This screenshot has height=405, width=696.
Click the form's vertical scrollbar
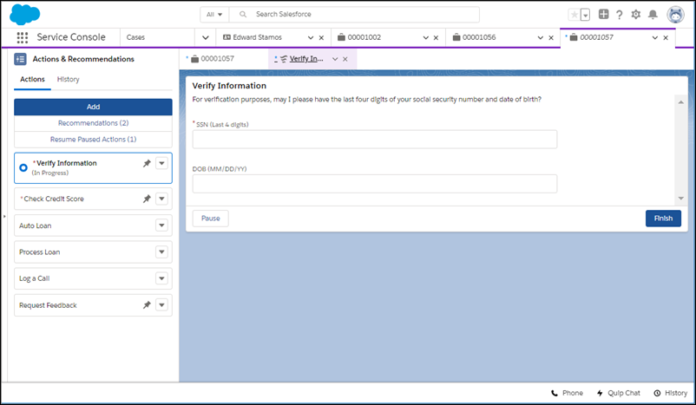click(680, 149)
